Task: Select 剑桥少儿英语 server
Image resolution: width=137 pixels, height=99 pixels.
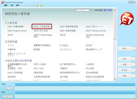Action: (x=40, y=64)
